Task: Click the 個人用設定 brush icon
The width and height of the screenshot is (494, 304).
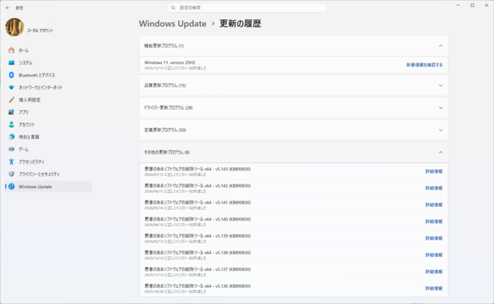Action: (12, 100)
